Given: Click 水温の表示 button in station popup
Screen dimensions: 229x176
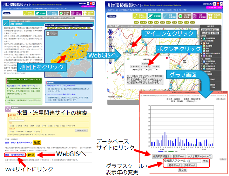Looking at the screenshot, I should [135, 67].
